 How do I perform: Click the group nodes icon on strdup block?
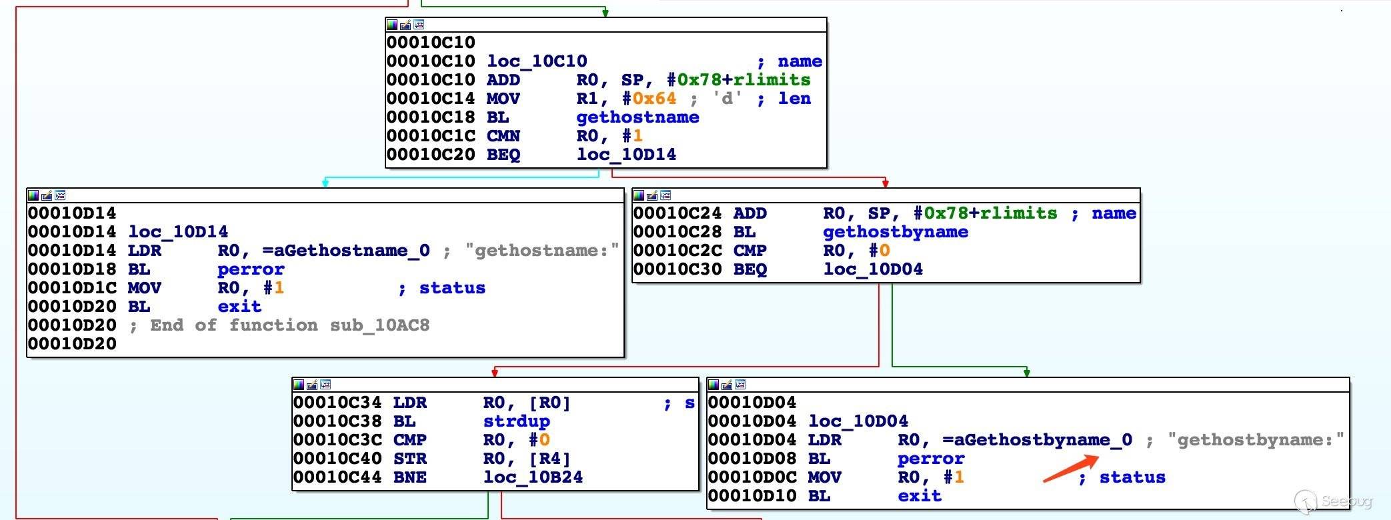325,385
